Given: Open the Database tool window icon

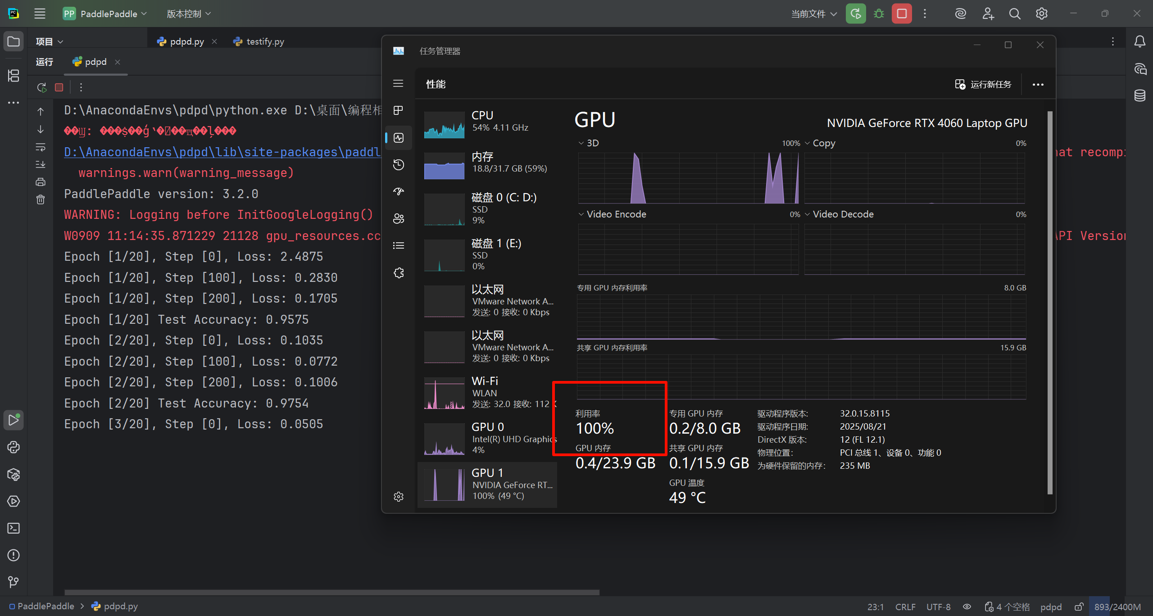Looking at the screenshot, I should pyautogui.click(x=1139, y=95).
